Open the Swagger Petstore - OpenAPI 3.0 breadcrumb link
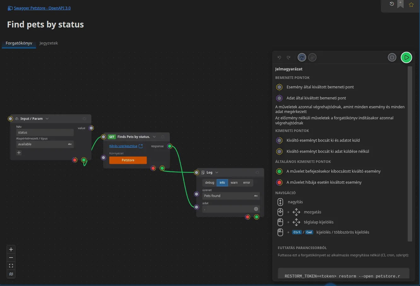 [x=42, y=8]
